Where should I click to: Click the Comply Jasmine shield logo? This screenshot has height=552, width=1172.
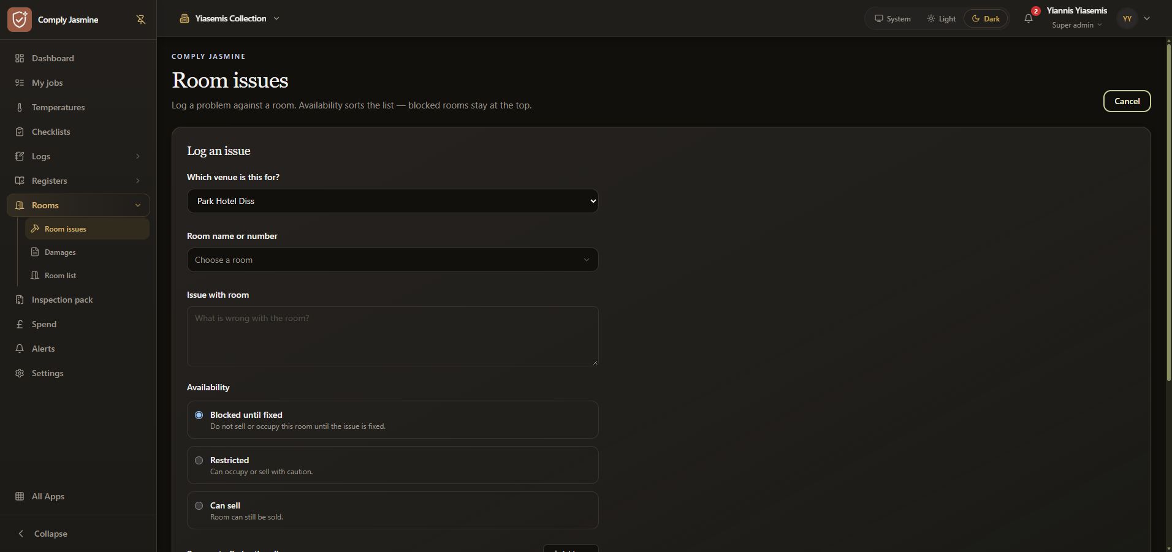click(x=20, y=20)
